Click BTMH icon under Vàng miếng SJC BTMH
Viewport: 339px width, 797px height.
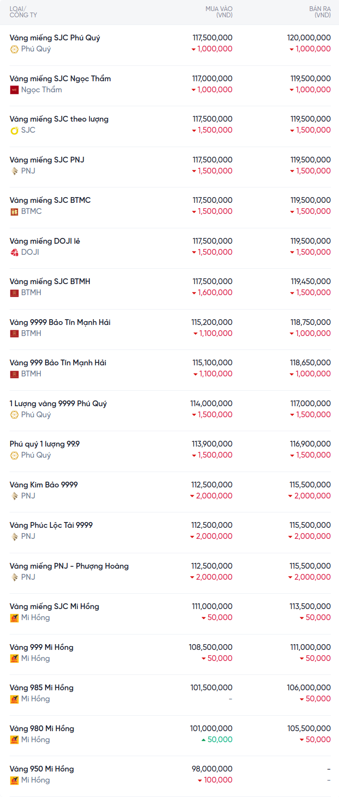click(x=14, y=293)
